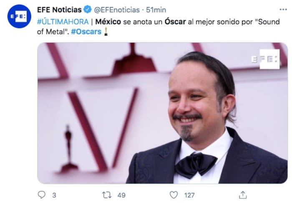Click the reply speech bubble icon
Screen dimensions: 292x203
(x=42, y=195)
